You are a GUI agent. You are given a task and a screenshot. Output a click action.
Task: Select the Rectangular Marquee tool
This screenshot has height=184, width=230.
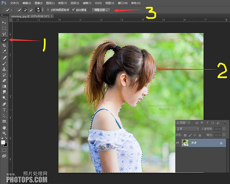coord(4,28)
